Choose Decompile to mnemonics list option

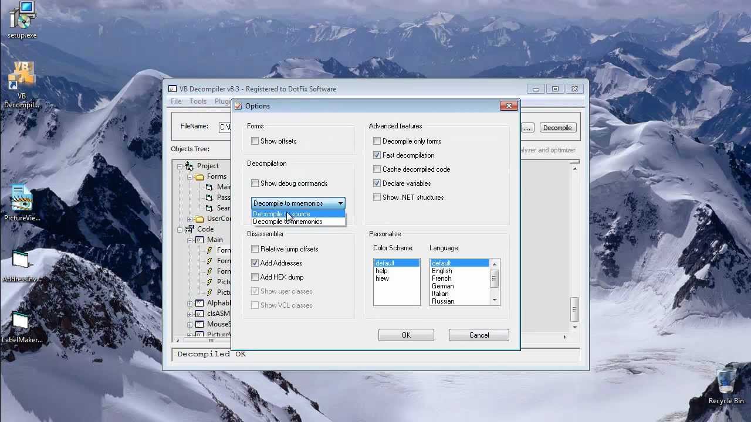(x=299, y=222)
